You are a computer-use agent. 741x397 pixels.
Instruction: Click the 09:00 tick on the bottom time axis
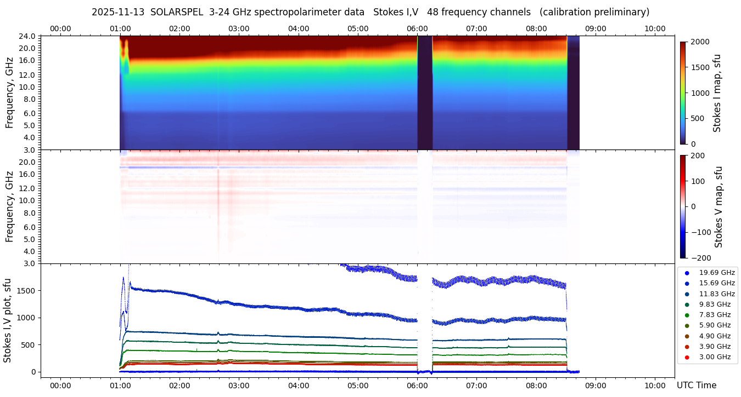point(596,386)
